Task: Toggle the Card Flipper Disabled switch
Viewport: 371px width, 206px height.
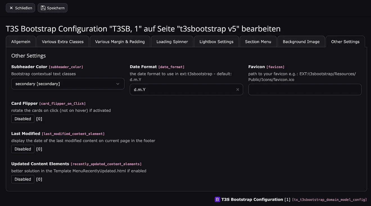Action: [23, 119]
